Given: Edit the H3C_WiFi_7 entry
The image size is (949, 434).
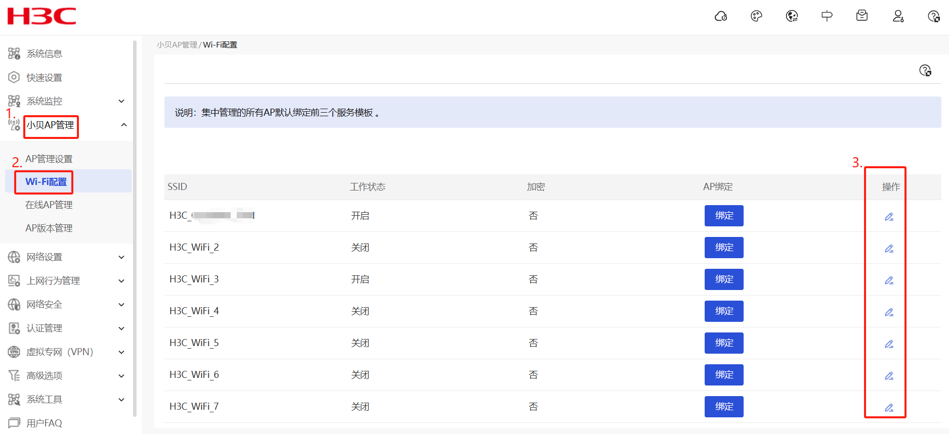Looking at the screenshot, I should coord(889,407).
